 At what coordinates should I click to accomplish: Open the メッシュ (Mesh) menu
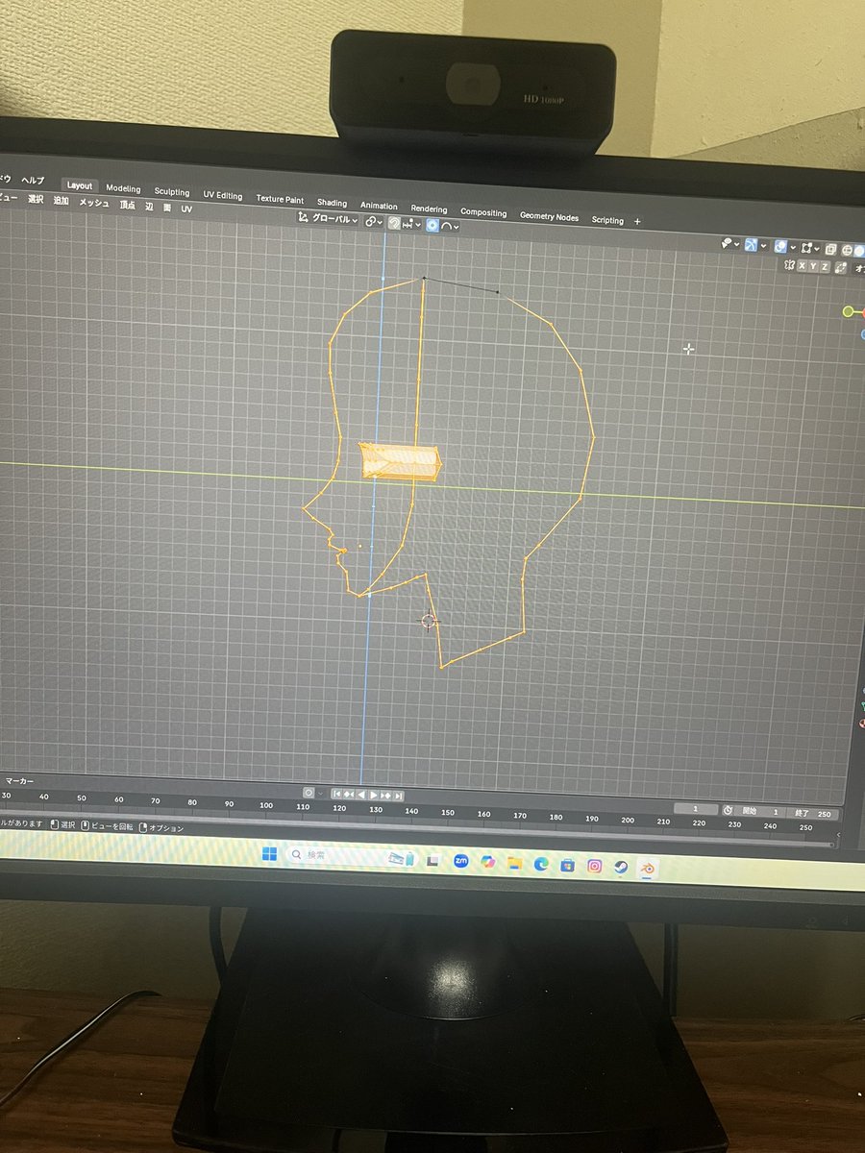(94, 203)
